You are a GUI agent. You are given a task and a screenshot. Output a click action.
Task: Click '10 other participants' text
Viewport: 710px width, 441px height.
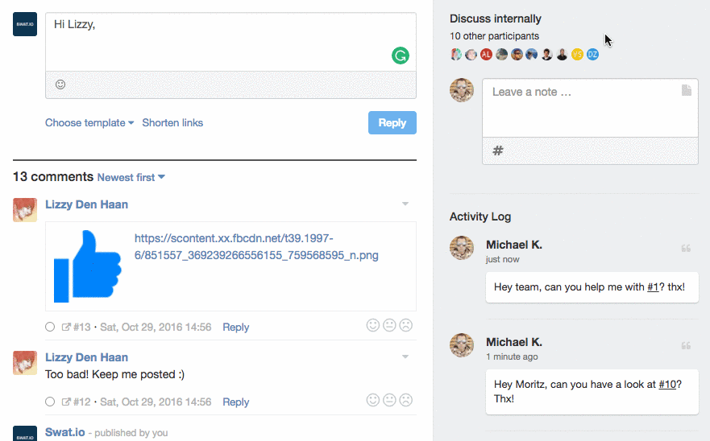495,36
